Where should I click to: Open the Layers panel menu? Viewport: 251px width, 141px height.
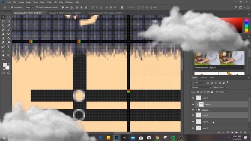coord(249,78)
